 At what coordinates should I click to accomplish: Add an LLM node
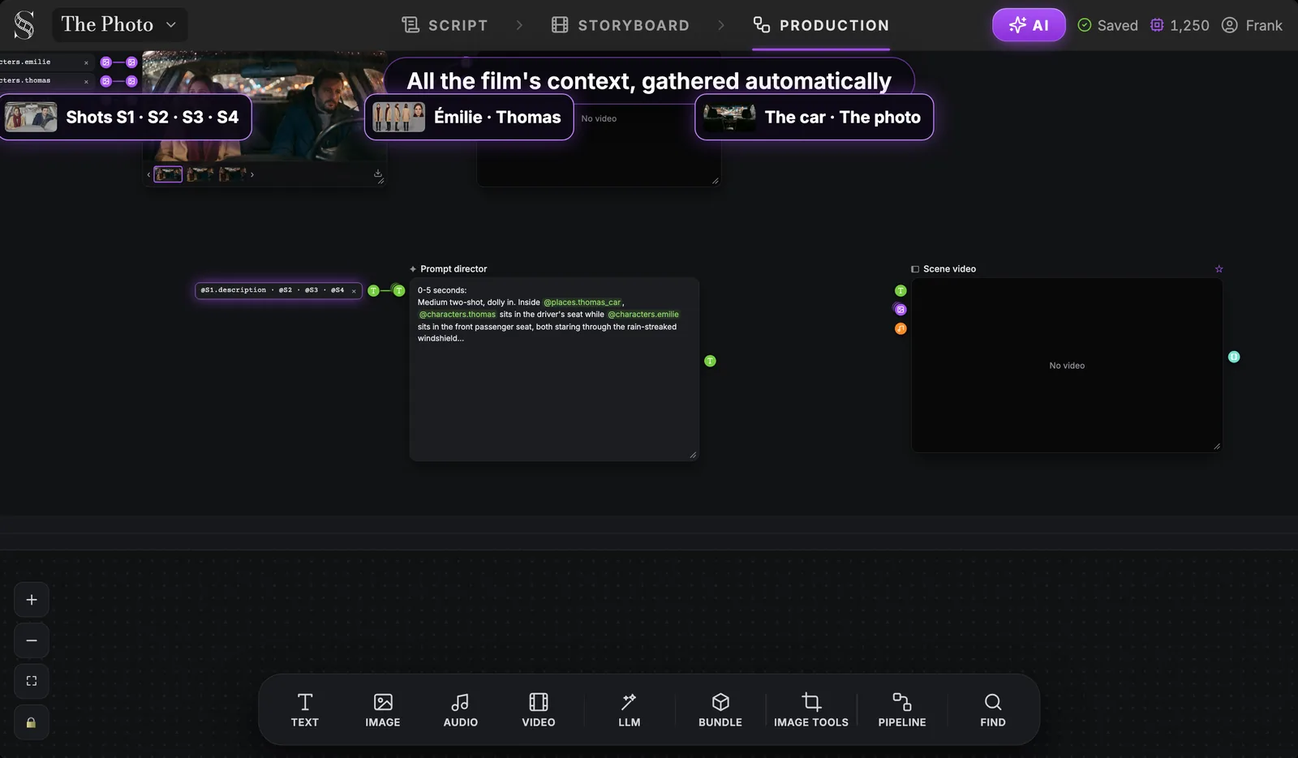coord(630,710)
